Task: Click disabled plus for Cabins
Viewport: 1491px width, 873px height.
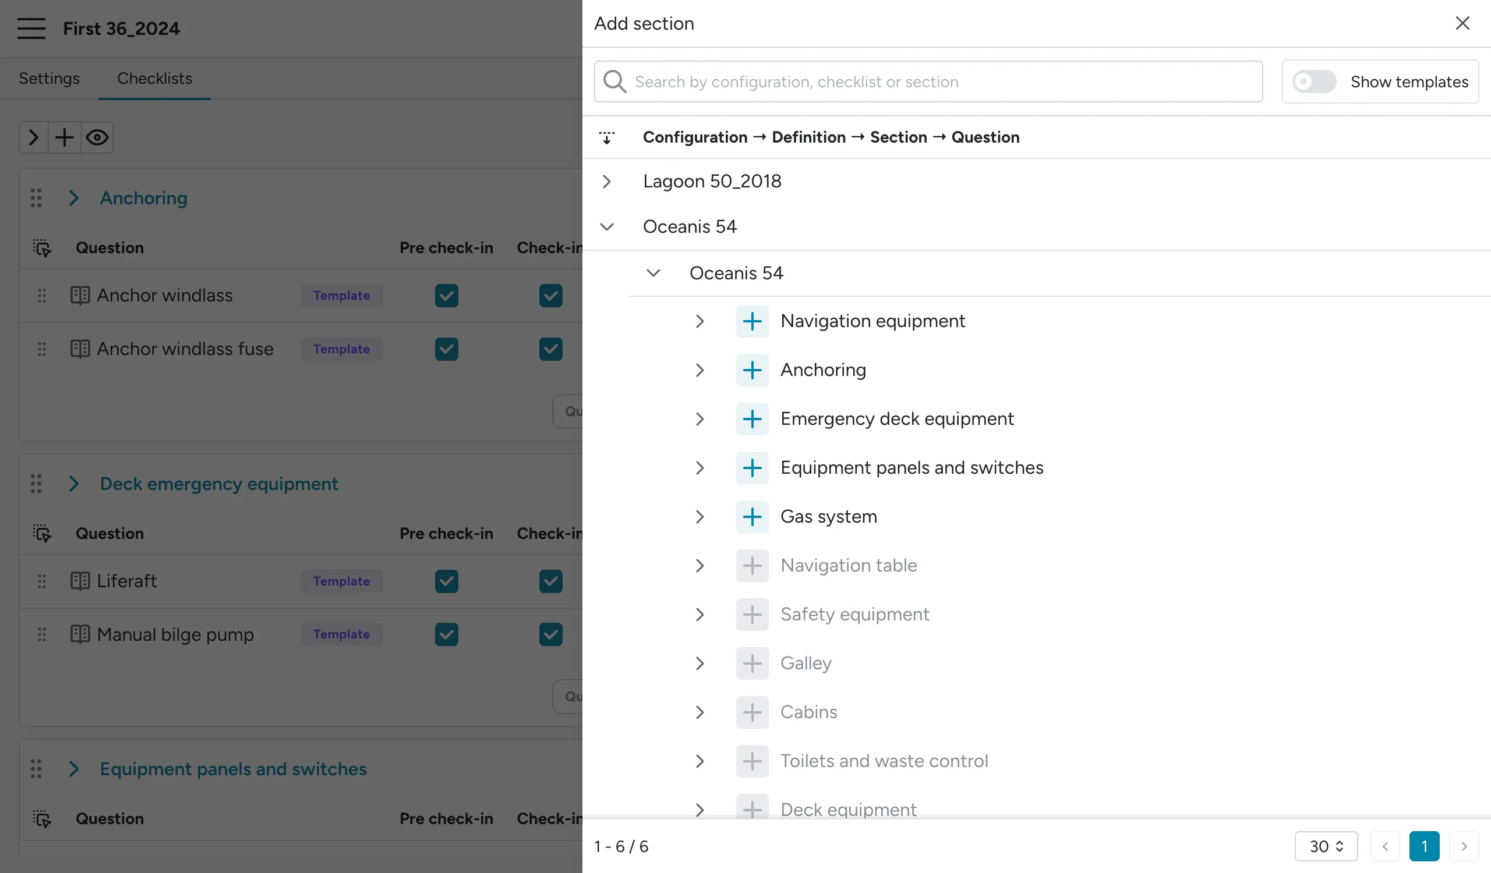Action: coord(752,713)
